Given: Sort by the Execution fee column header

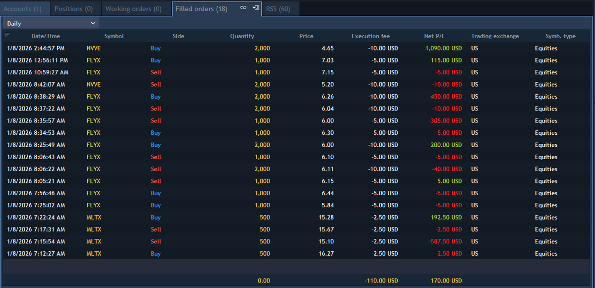Looking at the screenshot, I should pyautogui.click(x=371, y=36).
